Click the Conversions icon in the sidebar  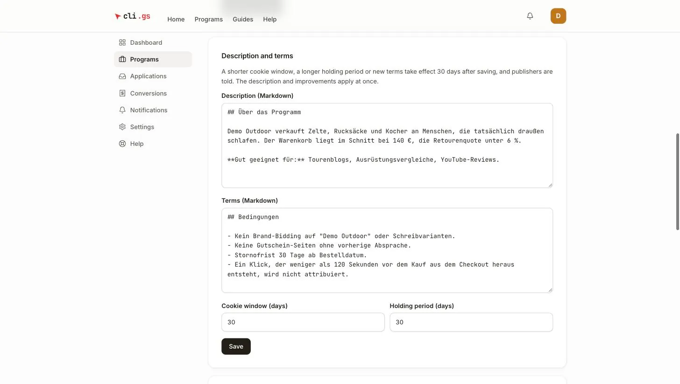[x=122, y=93]
